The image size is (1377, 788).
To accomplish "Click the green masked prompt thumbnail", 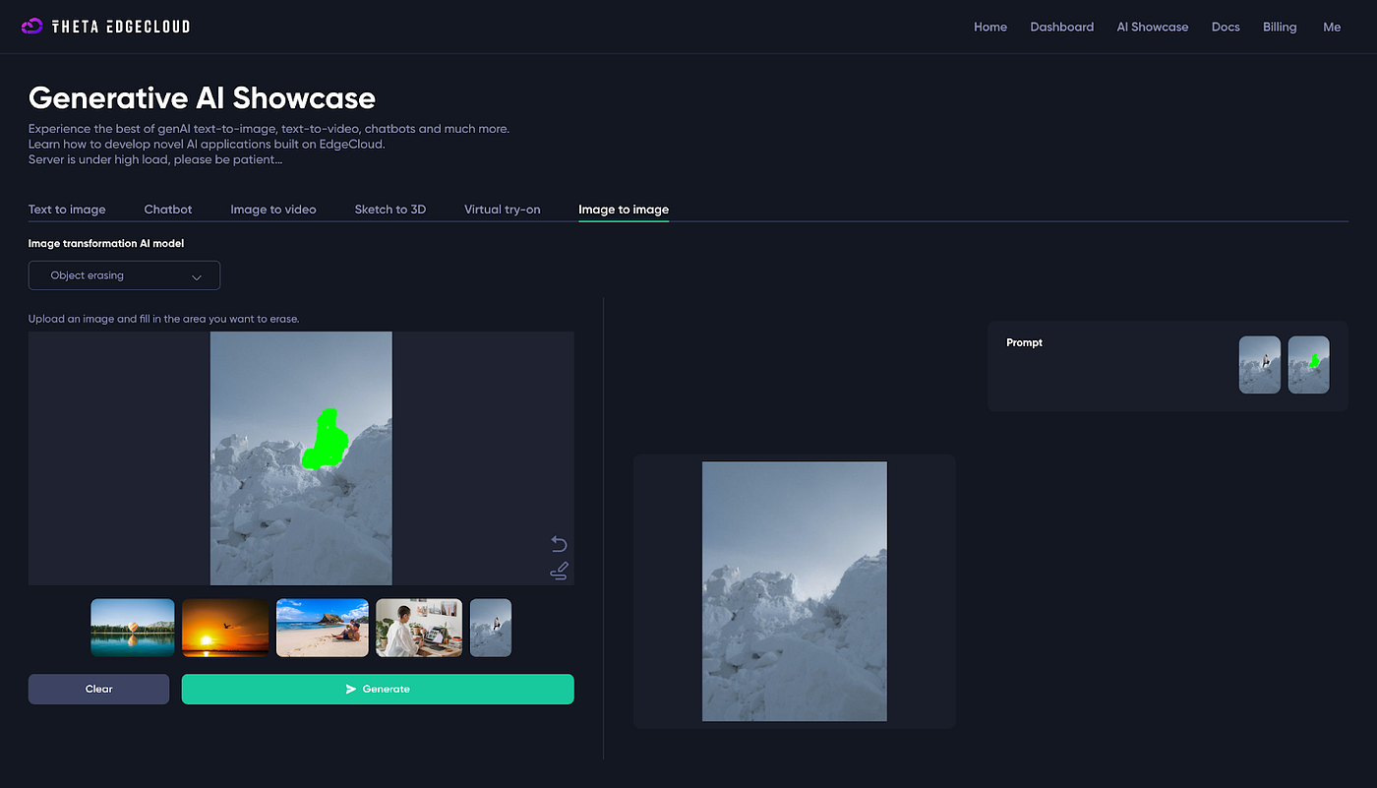I will pyautogui.click(x=1309, y=365).
